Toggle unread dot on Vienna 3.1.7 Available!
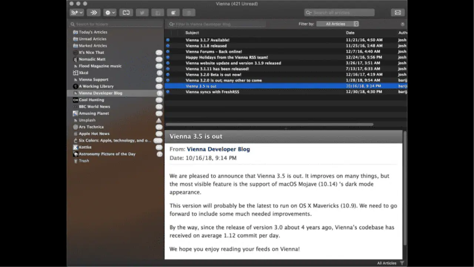This screenshot has height=267, width=474. [x=168, y=40]
